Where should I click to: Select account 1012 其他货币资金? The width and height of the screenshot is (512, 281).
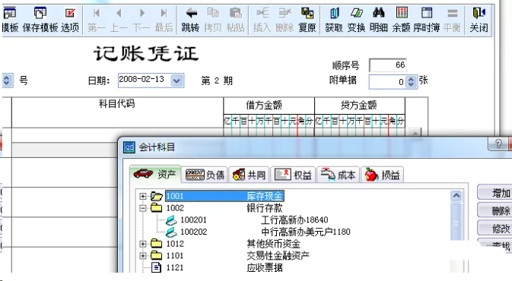pyautogui.click(x=233, y=244)
